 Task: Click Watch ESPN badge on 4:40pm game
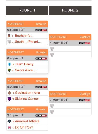(85, 43)
